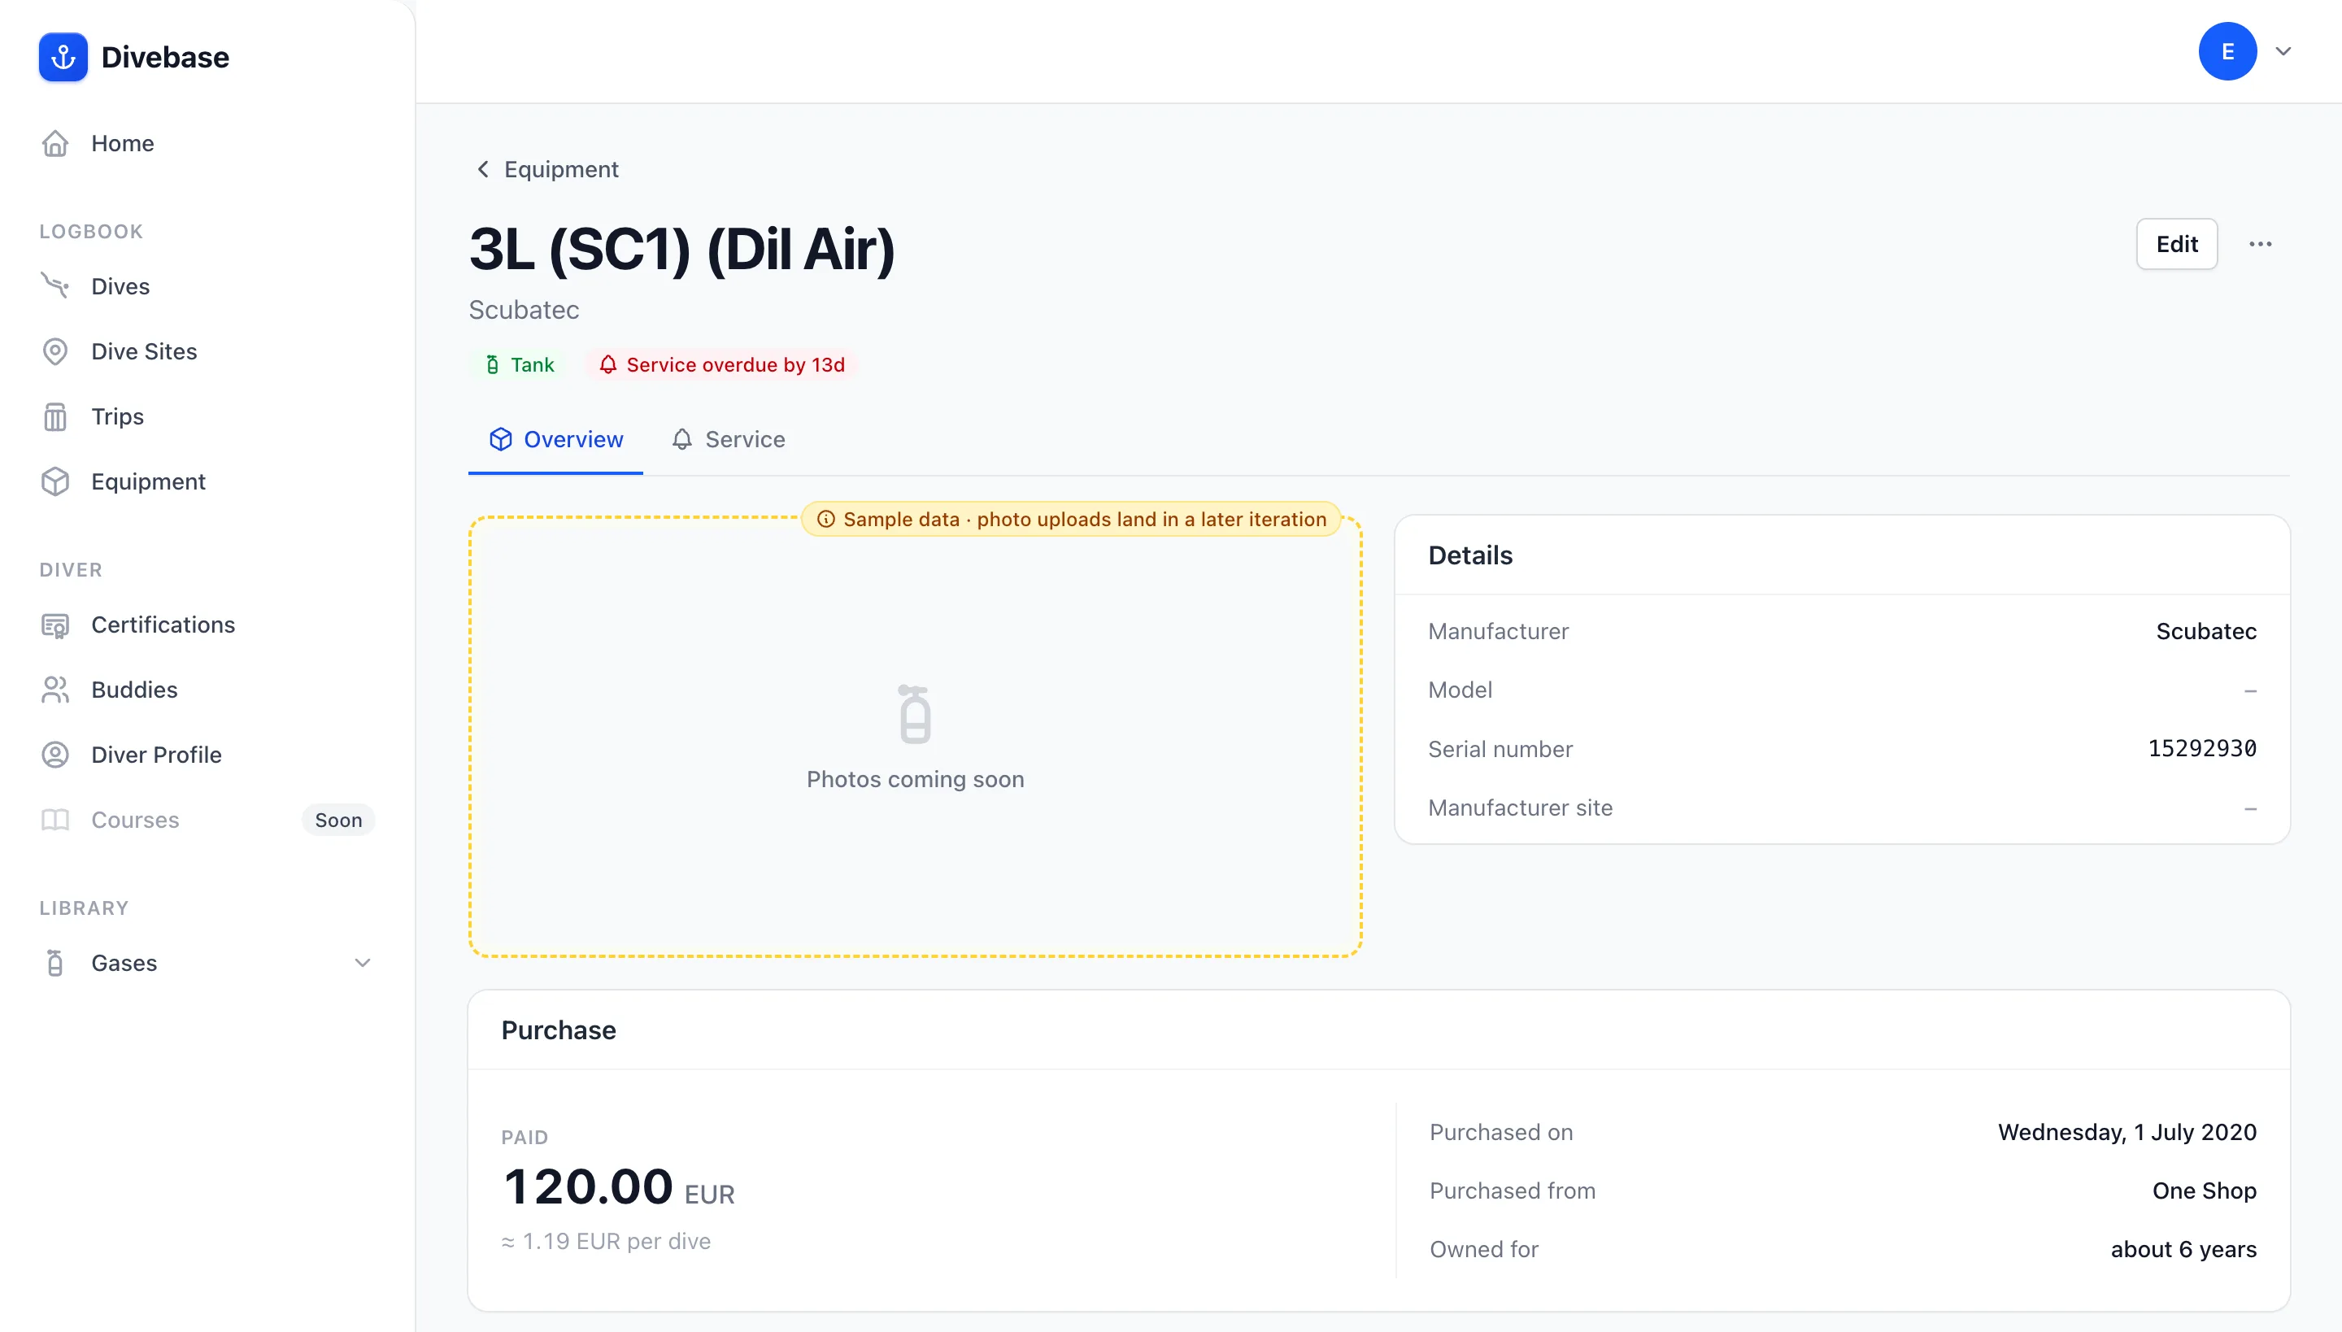Open Home via the house icon

[x=55, y=144]
